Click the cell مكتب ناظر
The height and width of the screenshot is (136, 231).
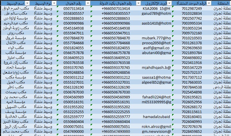click(15, 87)
